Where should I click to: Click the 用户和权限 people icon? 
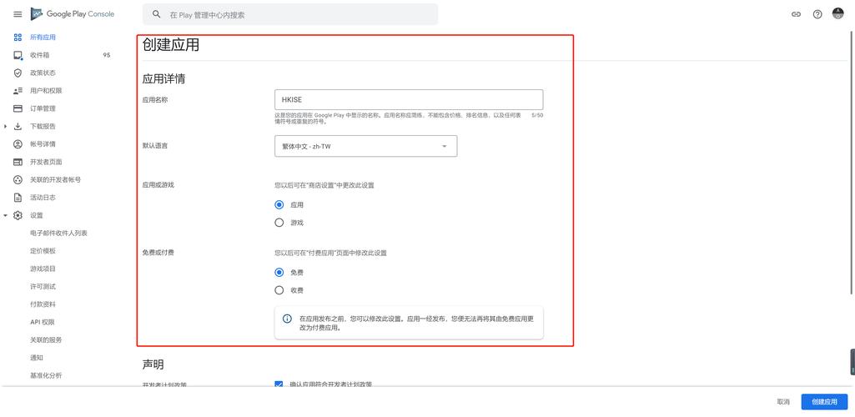pyautogui.click(x=18, y=90)
